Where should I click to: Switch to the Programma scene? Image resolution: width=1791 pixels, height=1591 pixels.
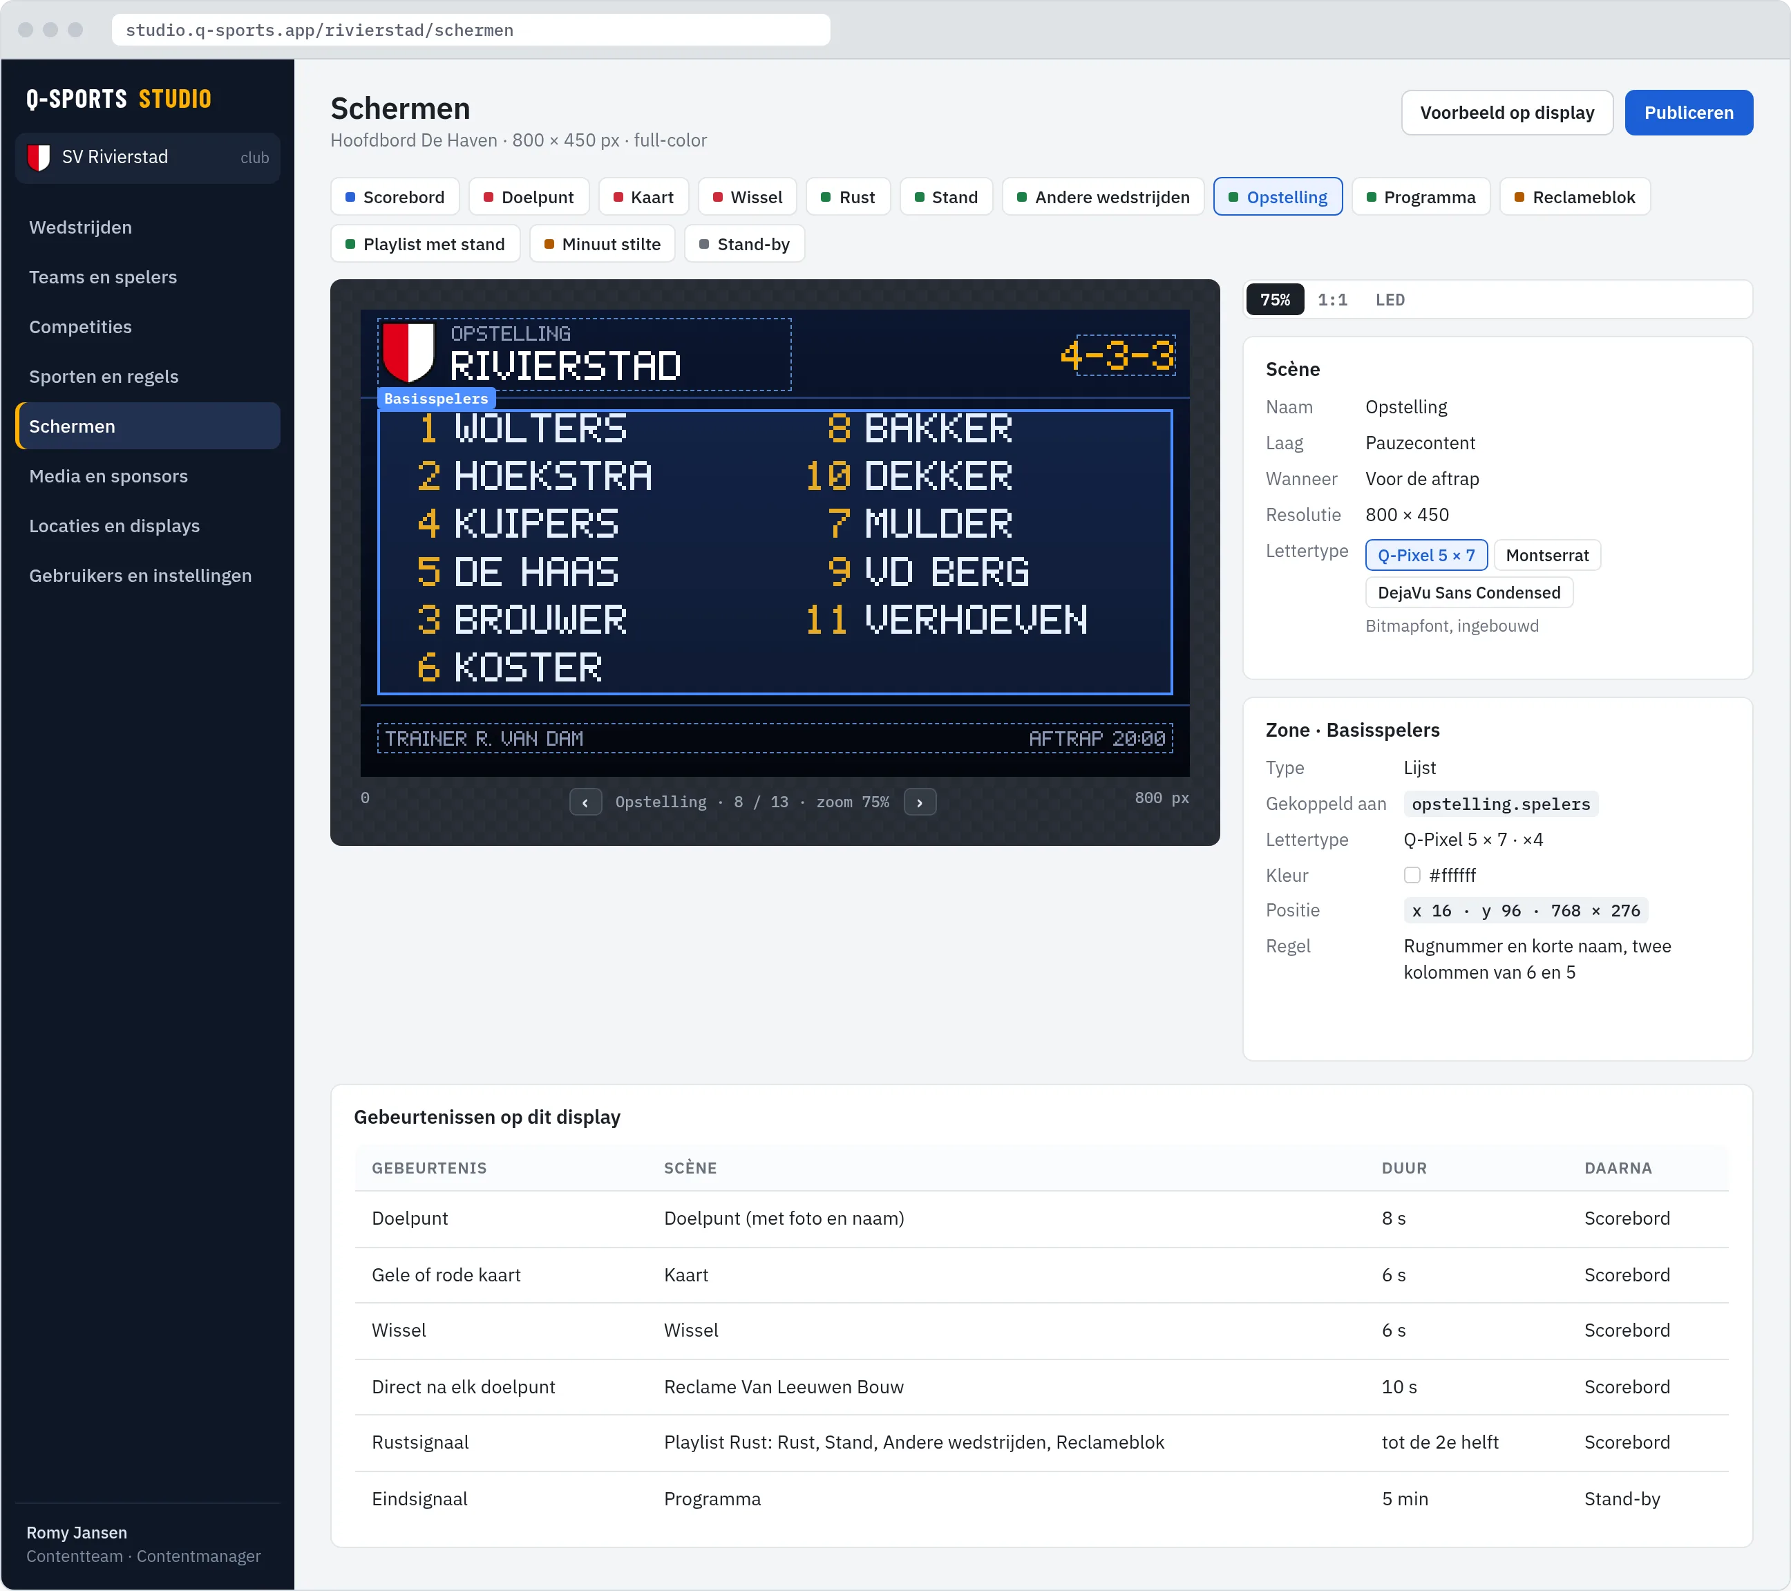point(1421,197)
